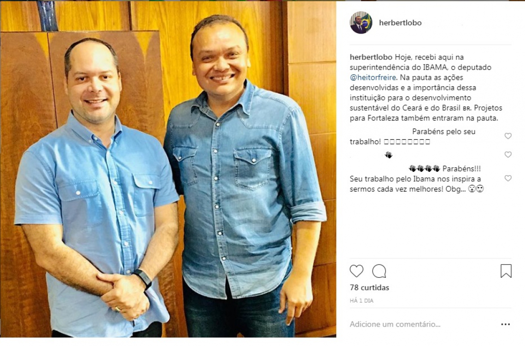Select the caption text about IBAMA
The height and width of the screenshot is (346, 525).
pyautogui.click(x=426, y=88)
